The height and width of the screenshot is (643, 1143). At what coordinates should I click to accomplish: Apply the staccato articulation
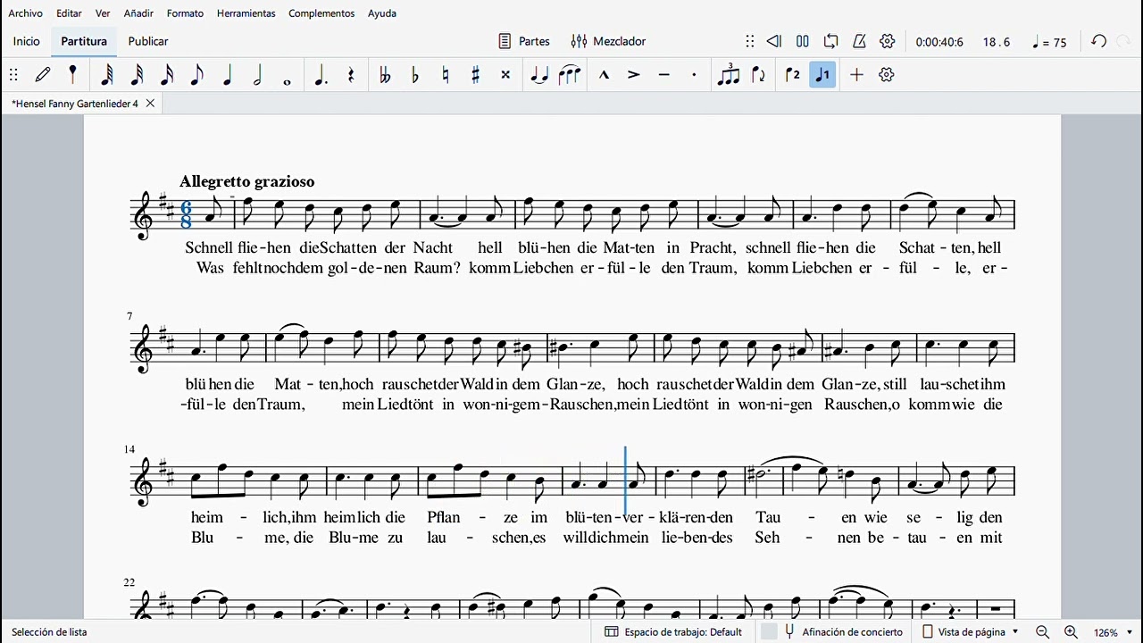pos(694,75)
